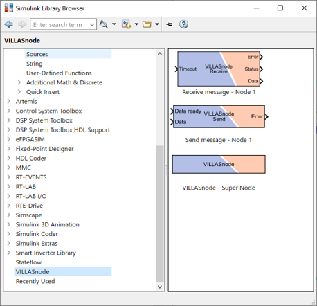This screenshot has height=306, width=317.
Task: Click the tree scrollbar up arrow
Action: (160, 54)
